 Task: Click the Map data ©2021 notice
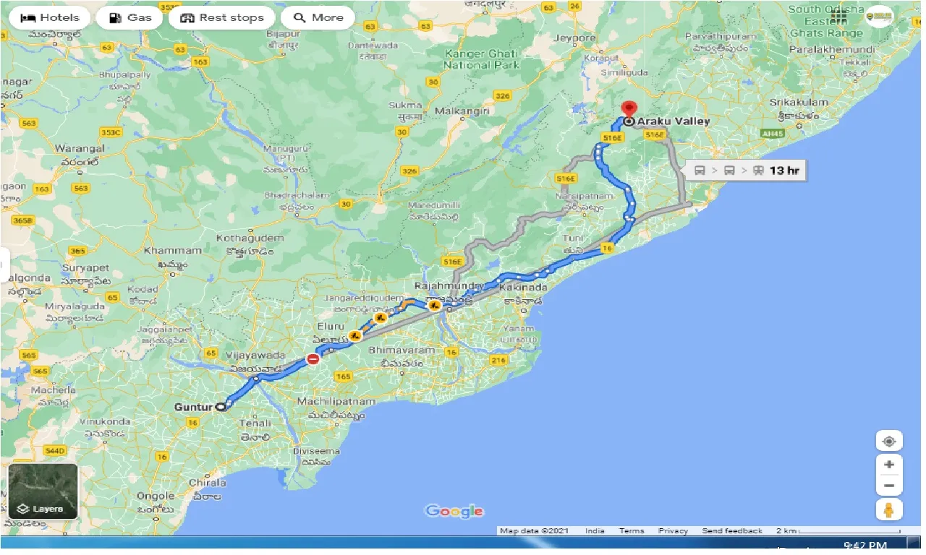pyautogui.click(x=535, y=530)
